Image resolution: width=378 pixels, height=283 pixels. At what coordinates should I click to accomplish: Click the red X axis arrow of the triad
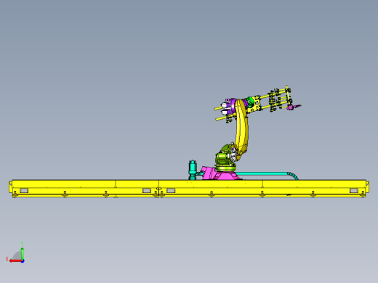pyautogui.click(x=15, y=261)
